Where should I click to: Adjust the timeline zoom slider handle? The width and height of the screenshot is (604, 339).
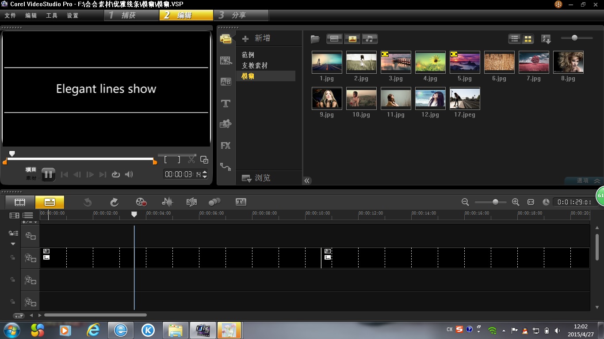tap(495, 202)
